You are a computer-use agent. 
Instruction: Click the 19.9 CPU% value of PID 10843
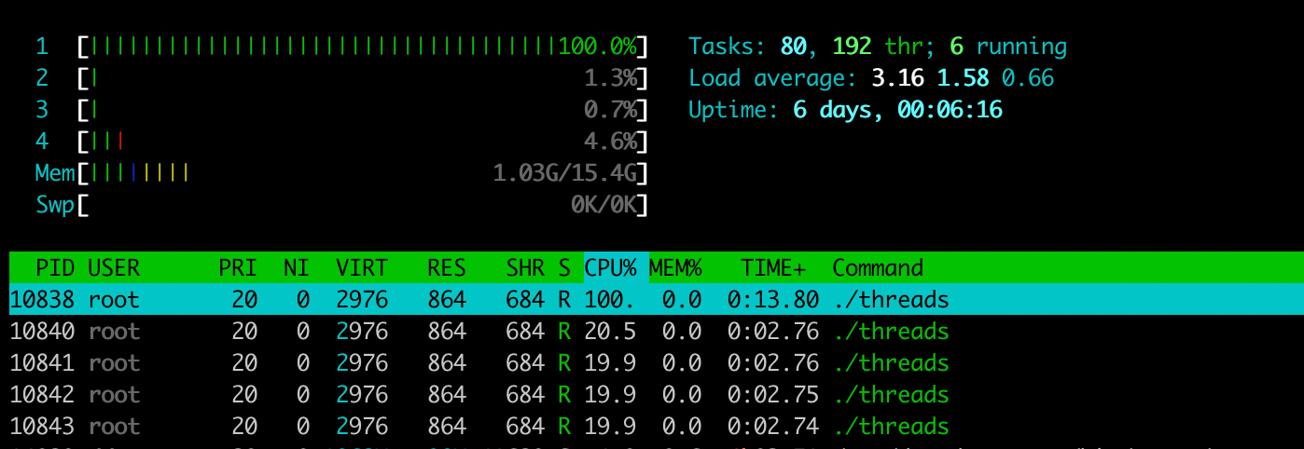coord(610,427)
